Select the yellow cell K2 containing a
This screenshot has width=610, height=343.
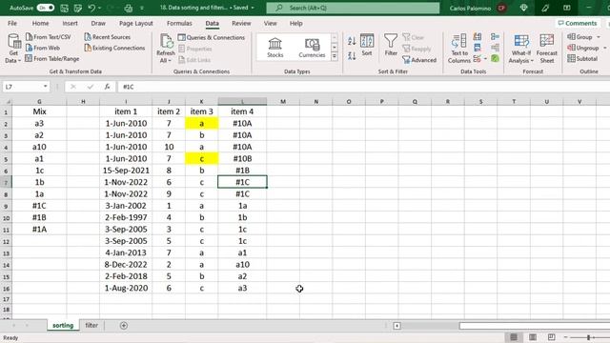[x=201, y=123]
